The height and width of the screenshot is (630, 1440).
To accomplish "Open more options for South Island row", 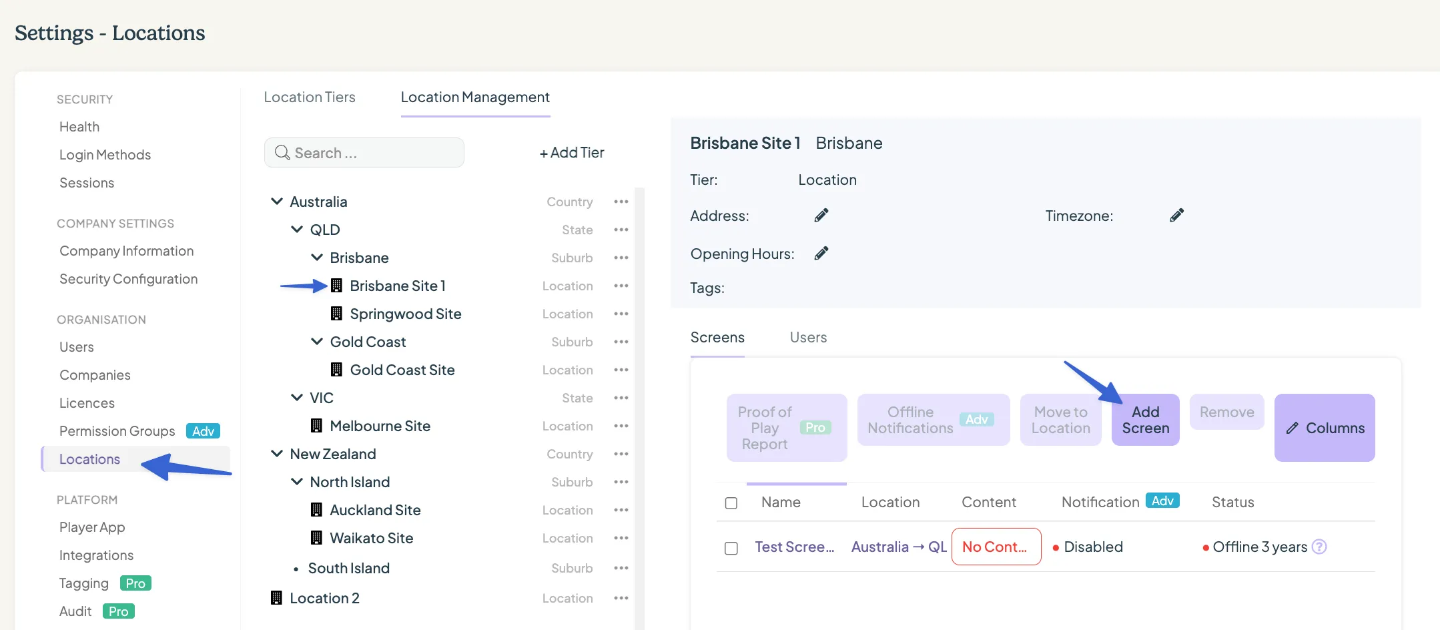I will click(621, 568).
